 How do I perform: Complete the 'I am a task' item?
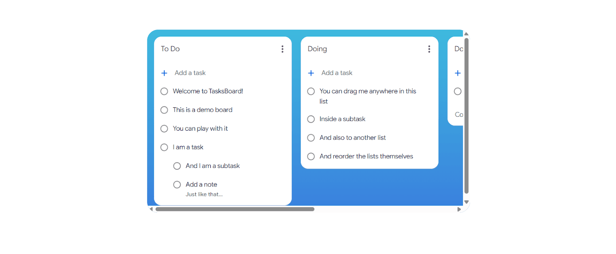164,147
